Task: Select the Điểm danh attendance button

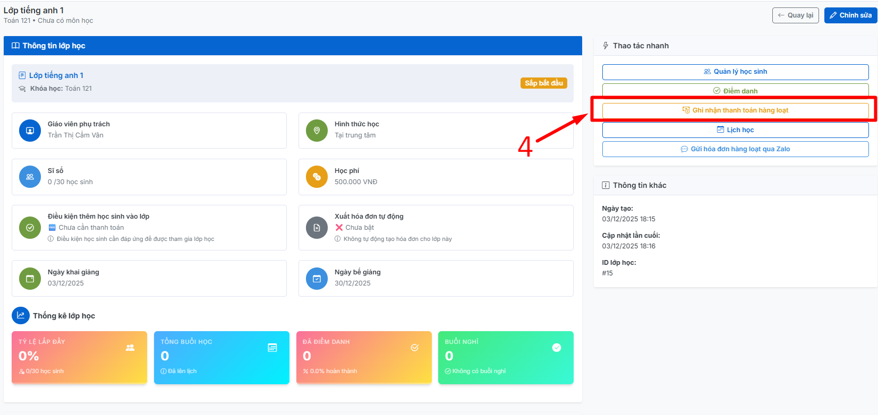Action: 735,91
